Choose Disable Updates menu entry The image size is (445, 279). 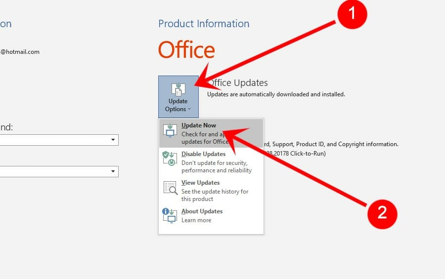(x=211, y=162)
